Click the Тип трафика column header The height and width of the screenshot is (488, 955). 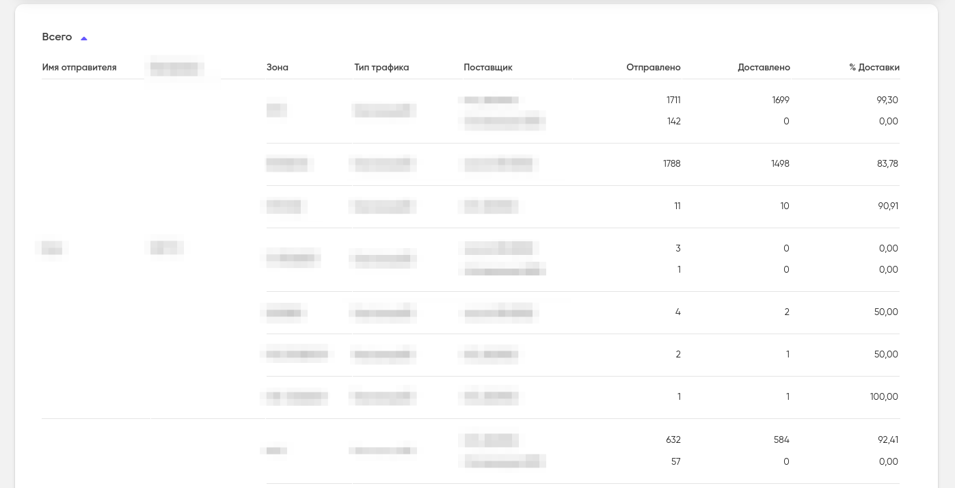[x=381, y=67]
